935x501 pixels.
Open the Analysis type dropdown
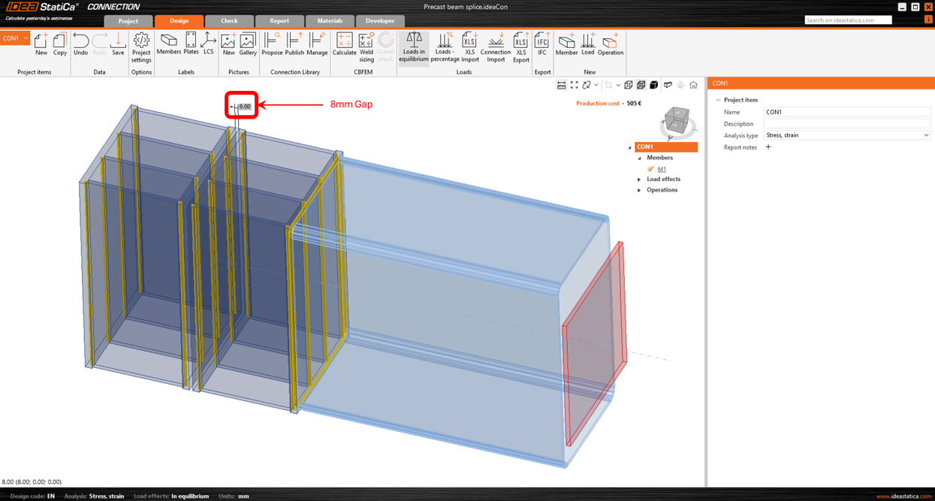846,135
